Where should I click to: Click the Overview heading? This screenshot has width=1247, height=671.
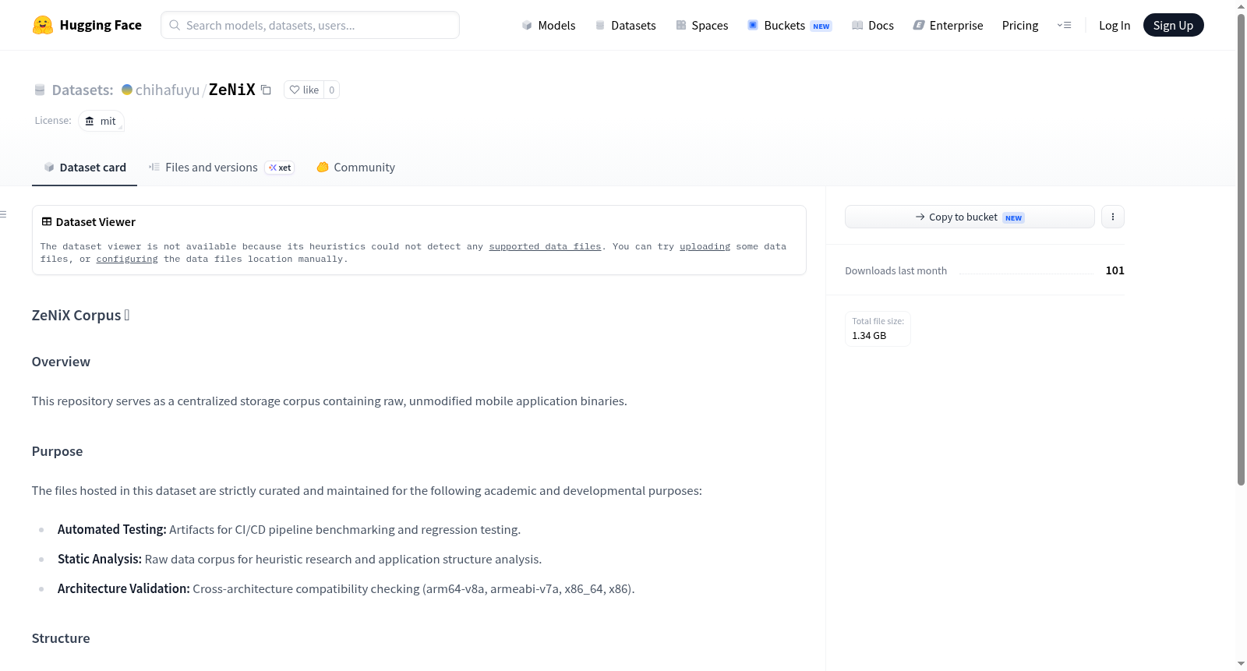point(61,362)
